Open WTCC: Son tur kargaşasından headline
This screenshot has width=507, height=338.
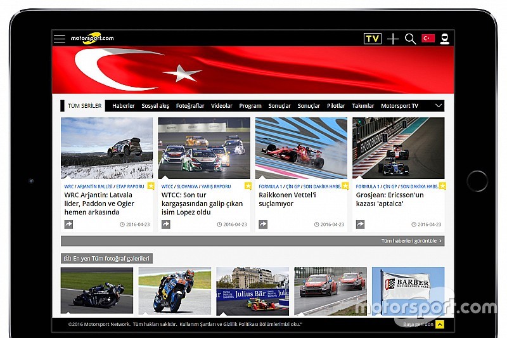click(202, 204)
